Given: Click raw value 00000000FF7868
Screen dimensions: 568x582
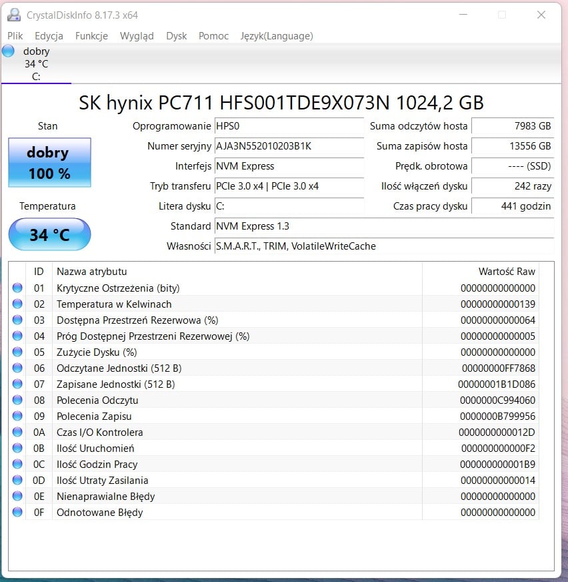Looking at the screenshot, I should tap(498, 368).
